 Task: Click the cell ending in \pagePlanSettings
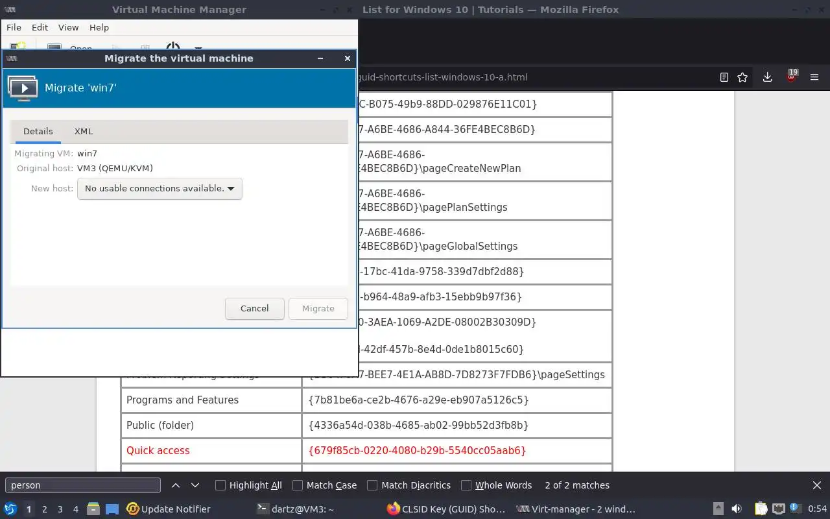[484, 200]
